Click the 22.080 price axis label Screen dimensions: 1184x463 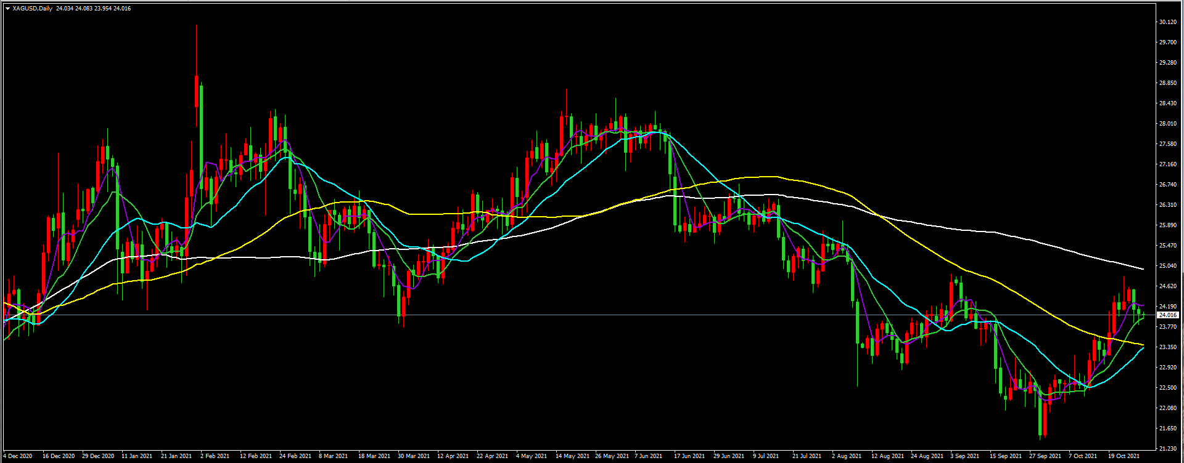pos(1167,408)
